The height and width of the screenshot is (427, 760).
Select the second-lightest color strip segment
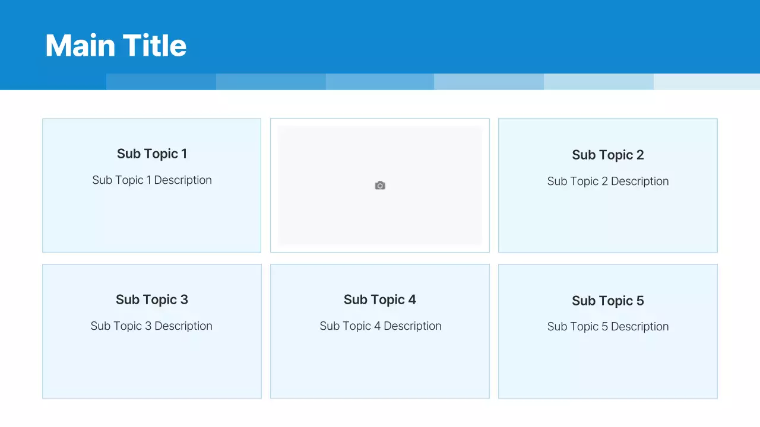(598, 82)
